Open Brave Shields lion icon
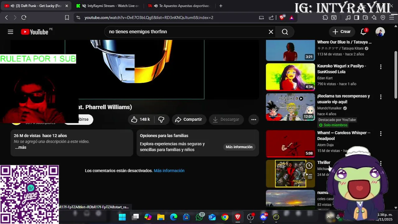This screenshot has height=224, width=398. (282, 17)
